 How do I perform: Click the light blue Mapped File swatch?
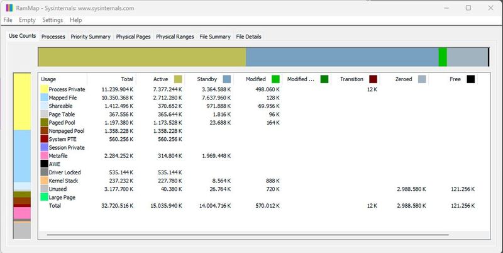coord(44,98)
